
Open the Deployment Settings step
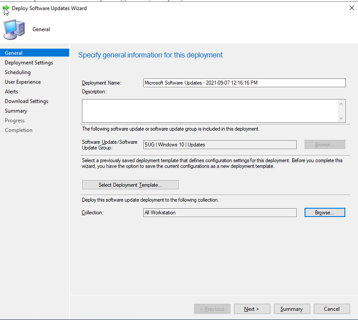pyautogui.click(x=29, y=63)
